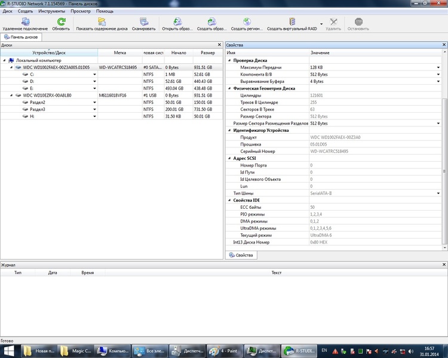
Task: Collapse the Локальный компьютер tree node
Action: tap(4, 60)
